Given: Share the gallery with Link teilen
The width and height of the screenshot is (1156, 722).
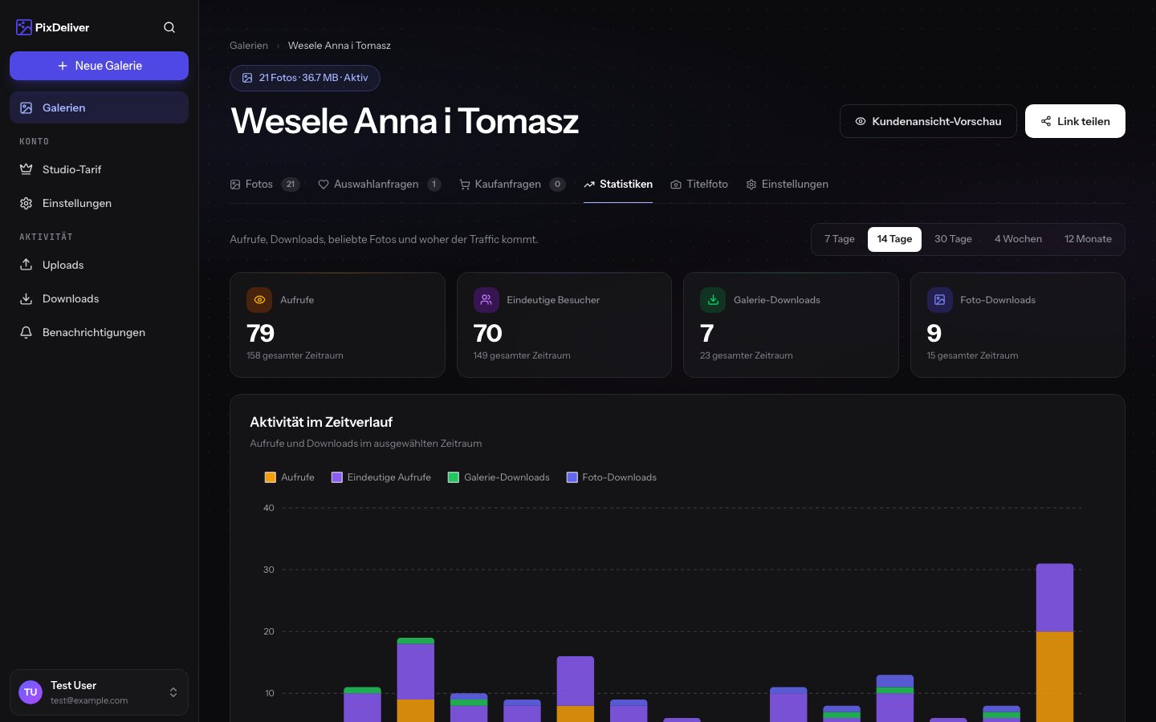Looking at the screenshot, I should 1075,121.
